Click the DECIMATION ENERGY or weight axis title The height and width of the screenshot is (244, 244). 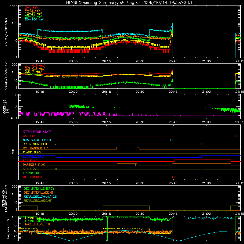click(x=5, y=198)
